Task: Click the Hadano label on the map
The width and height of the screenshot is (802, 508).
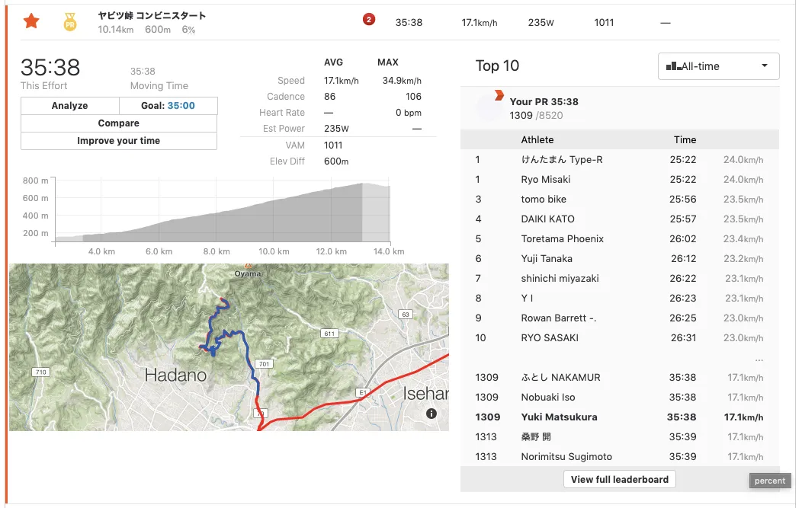Action: tap(175, 375)
